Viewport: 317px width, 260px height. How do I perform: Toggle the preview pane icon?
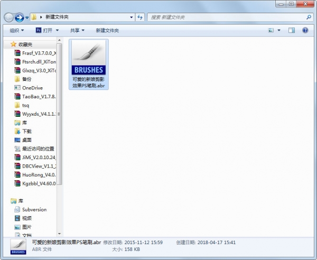(291, 30)
